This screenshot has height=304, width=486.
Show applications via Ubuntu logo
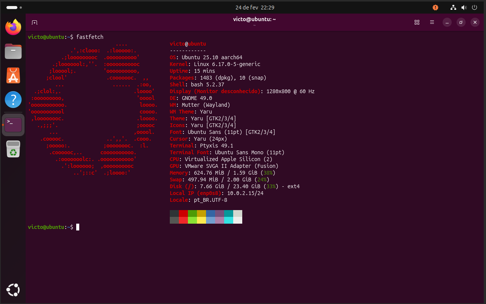[13, 290]
